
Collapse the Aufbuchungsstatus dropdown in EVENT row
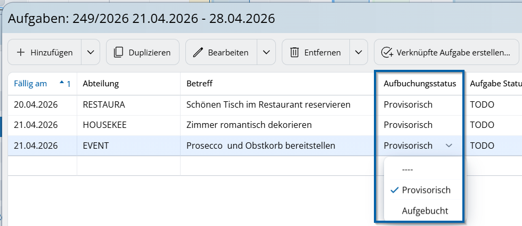pos(448,146)
